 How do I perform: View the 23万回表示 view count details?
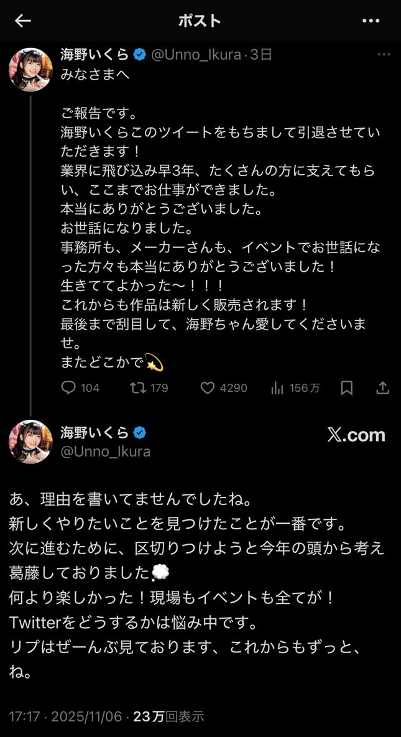click(168, 717)
